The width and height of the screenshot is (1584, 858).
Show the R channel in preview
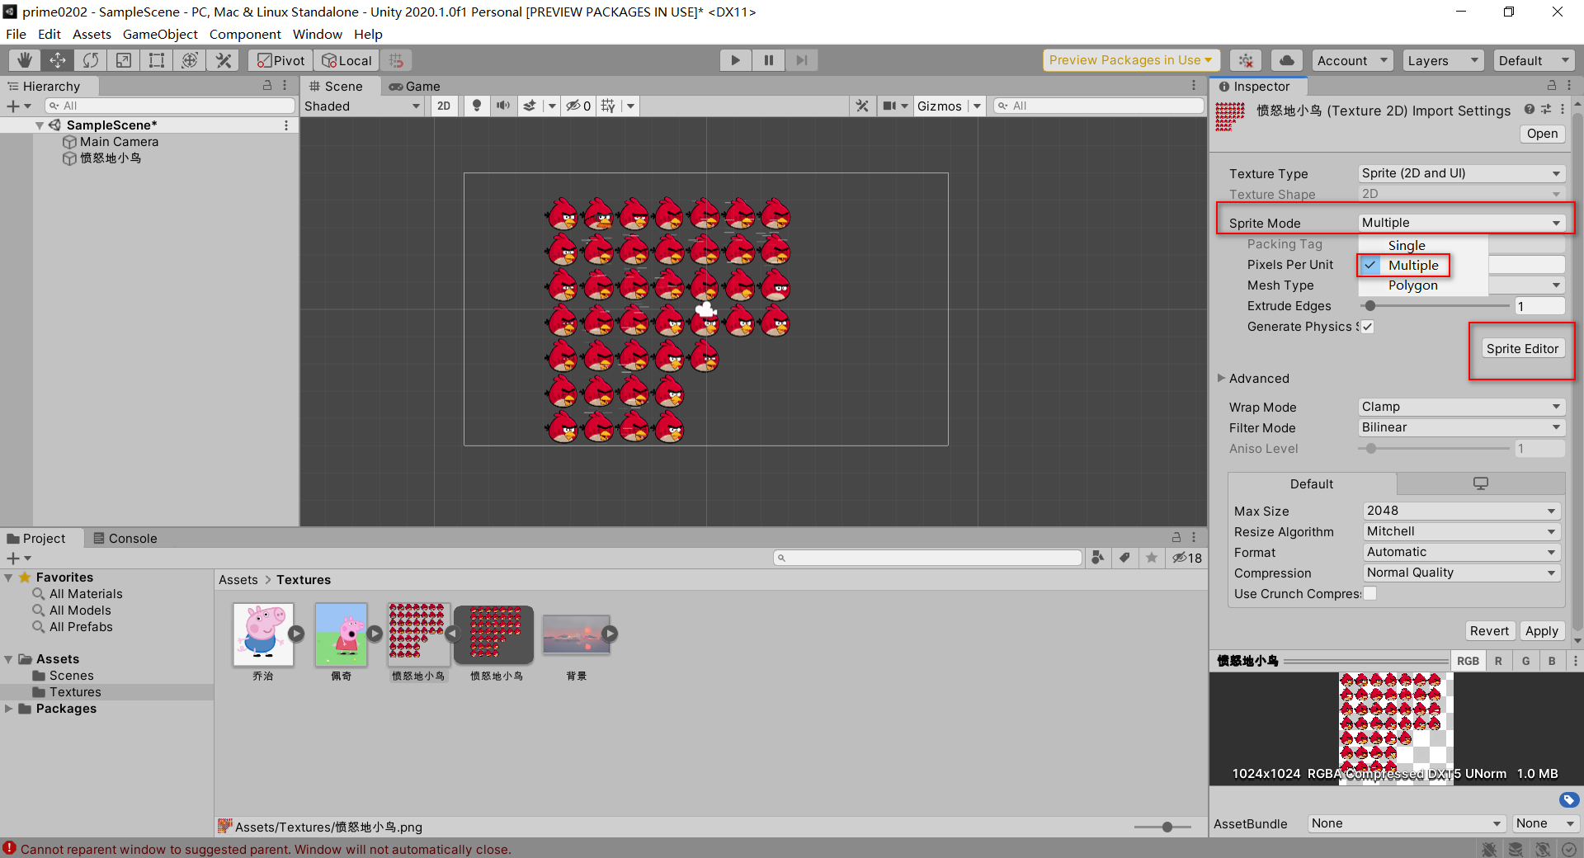pos(1498,661)
